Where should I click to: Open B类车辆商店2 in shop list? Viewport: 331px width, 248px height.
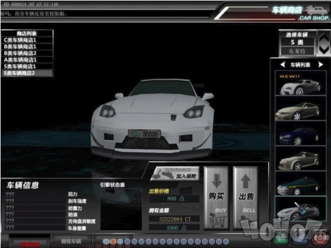(27, 53)
